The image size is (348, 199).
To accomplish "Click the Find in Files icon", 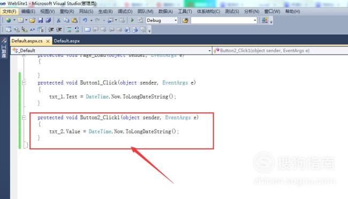I will click(x=185, y=20).
